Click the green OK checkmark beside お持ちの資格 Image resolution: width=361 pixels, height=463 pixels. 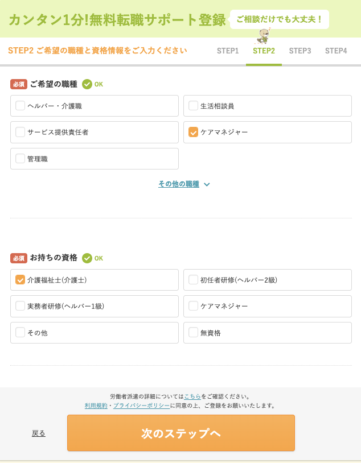point(87,258)
